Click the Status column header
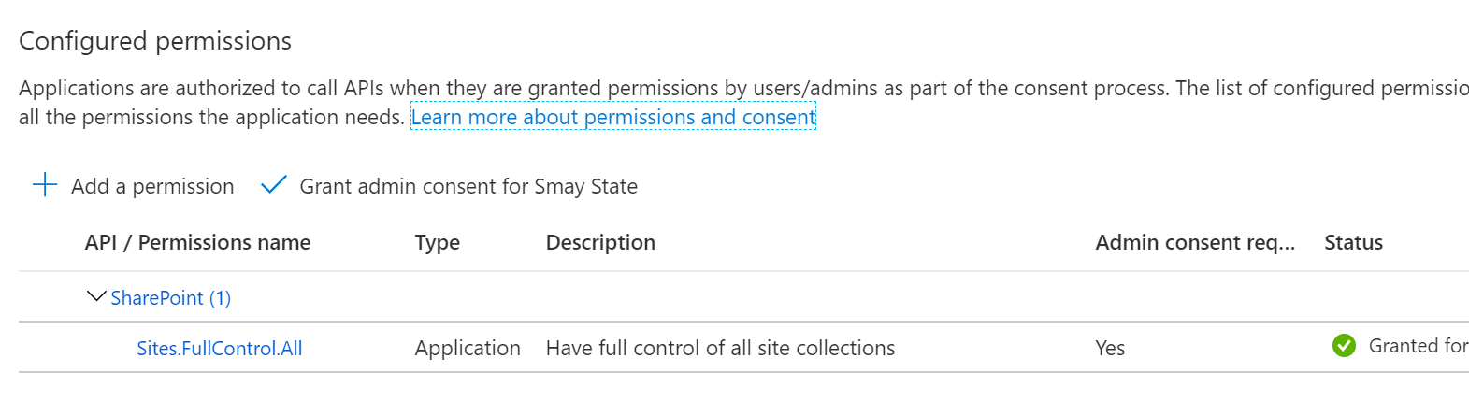Viewport: 1469px width, 402px height. [x=1353, y=242]
